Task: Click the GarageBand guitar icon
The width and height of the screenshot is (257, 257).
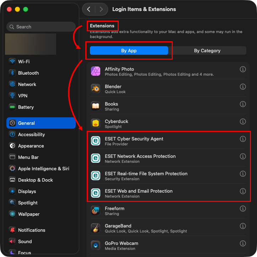Action: click(96, 228)
